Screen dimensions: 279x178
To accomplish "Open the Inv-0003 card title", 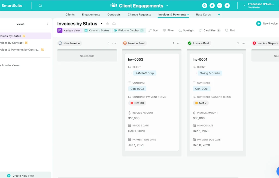I will pyautogui.click(x=135, y=60).
